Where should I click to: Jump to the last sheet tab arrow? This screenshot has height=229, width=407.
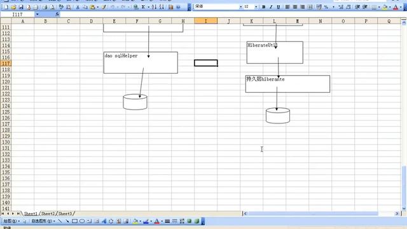tap(18, 214)
